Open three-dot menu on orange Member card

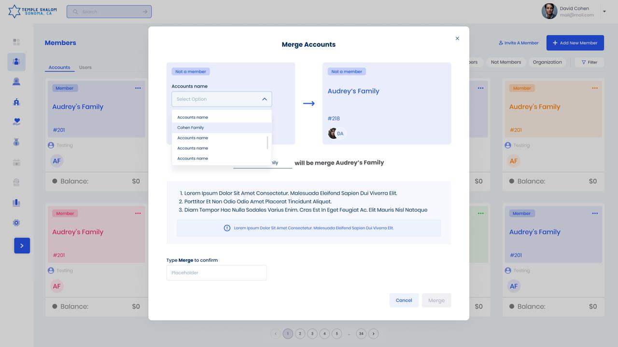pos(595,88)
